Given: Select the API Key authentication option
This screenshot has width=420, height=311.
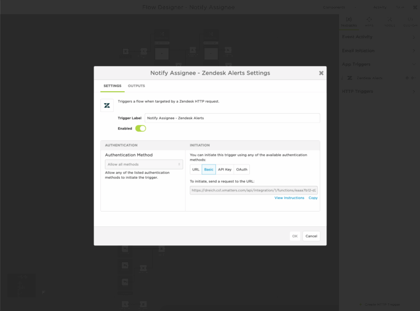Looking at the screenshot, I should tap(225, 169).
